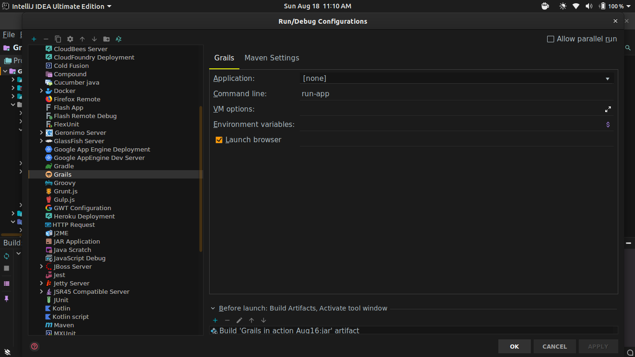Click VM options input field

(x=451, y=109)
